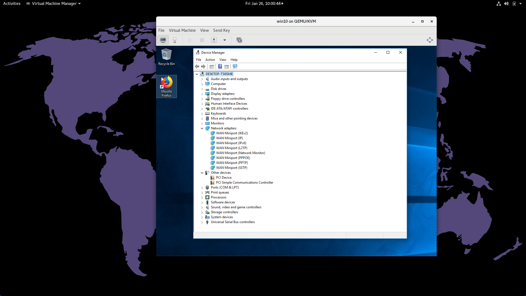Expand the Display adapters category
Viewport: 526px width, 296px height.
tap(202, 94)
